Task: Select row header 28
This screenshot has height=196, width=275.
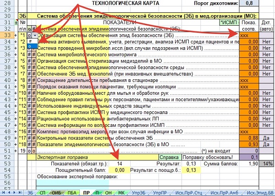Action: coord(7,3)
